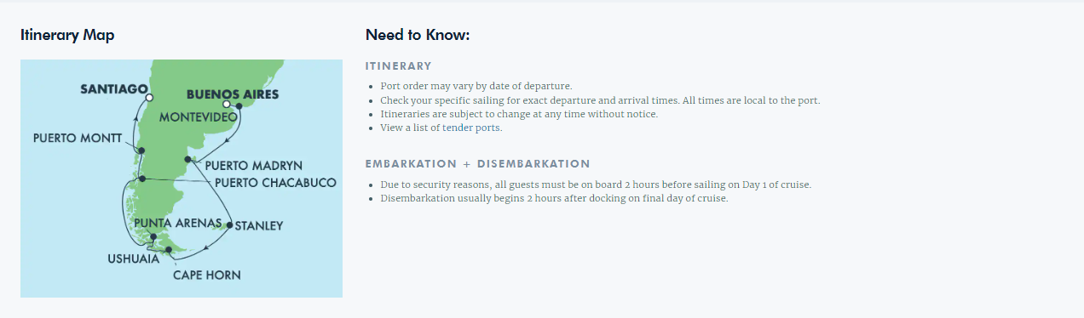Image resolution: width=1084 pixels, height=318 pixels.
Task: Click the Punta Arenas port dot
Action: point(153,237)
